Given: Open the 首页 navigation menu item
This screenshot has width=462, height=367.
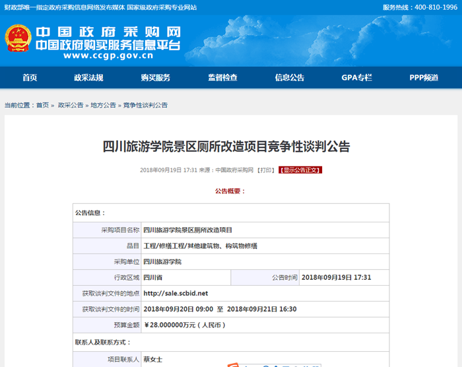Looking at the screenshot, I should (x=30, y=77).
